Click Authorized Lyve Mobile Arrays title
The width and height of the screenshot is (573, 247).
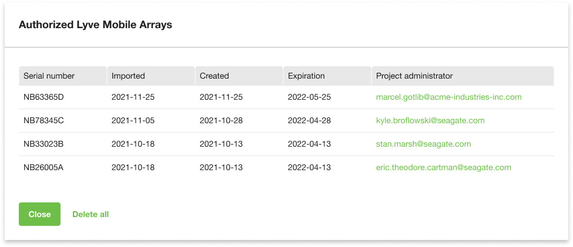coord(95,25)
